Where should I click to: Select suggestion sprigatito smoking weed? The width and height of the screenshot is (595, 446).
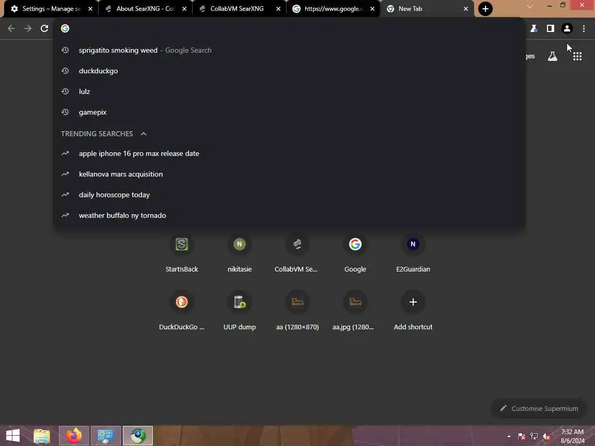289,50
